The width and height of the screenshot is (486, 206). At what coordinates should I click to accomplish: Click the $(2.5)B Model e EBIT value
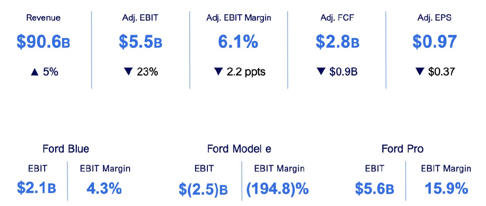204,189
